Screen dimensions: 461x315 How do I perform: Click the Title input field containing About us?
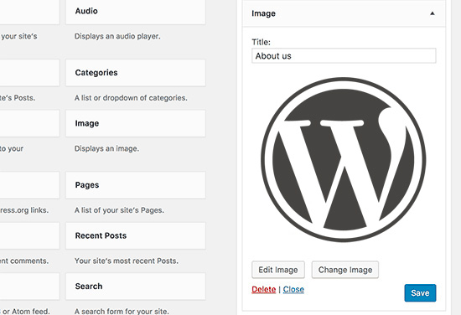[344, 56]
